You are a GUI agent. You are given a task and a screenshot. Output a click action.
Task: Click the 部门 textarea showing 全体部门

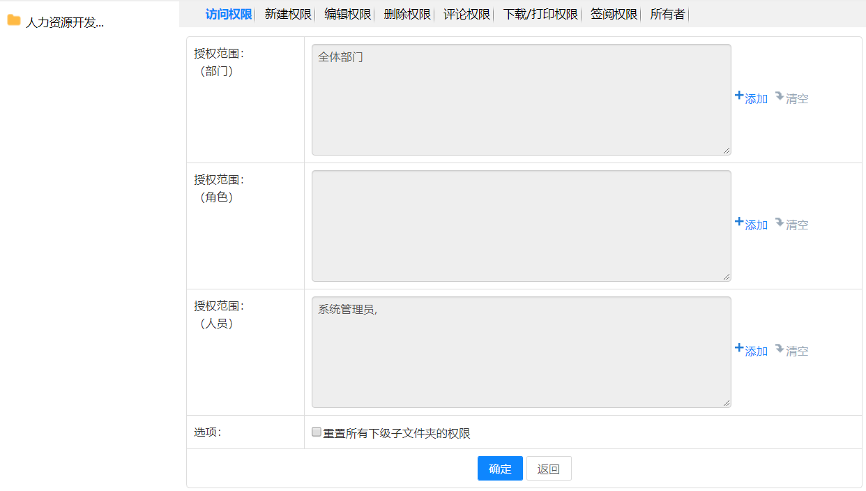coord(521,100)
